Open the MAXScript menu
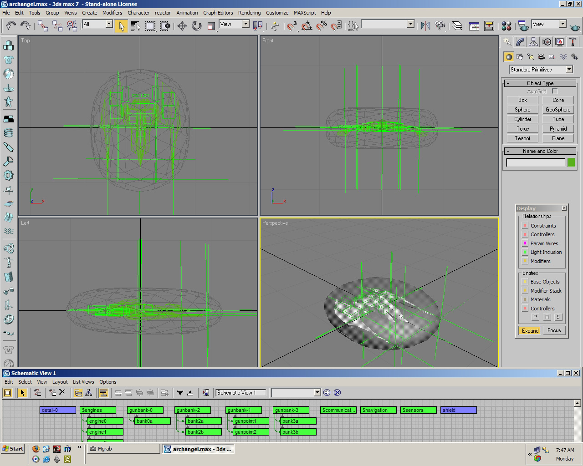The image size is (583, 466). tap(305, 13)
